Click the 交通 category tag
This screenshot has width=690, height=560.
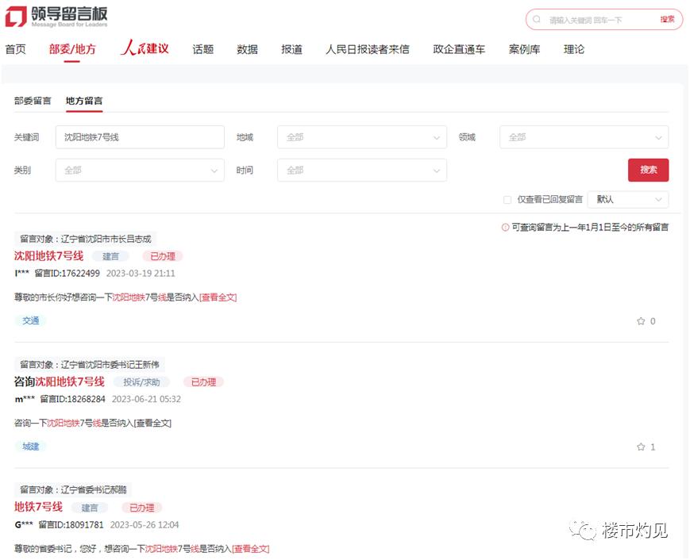30,320
